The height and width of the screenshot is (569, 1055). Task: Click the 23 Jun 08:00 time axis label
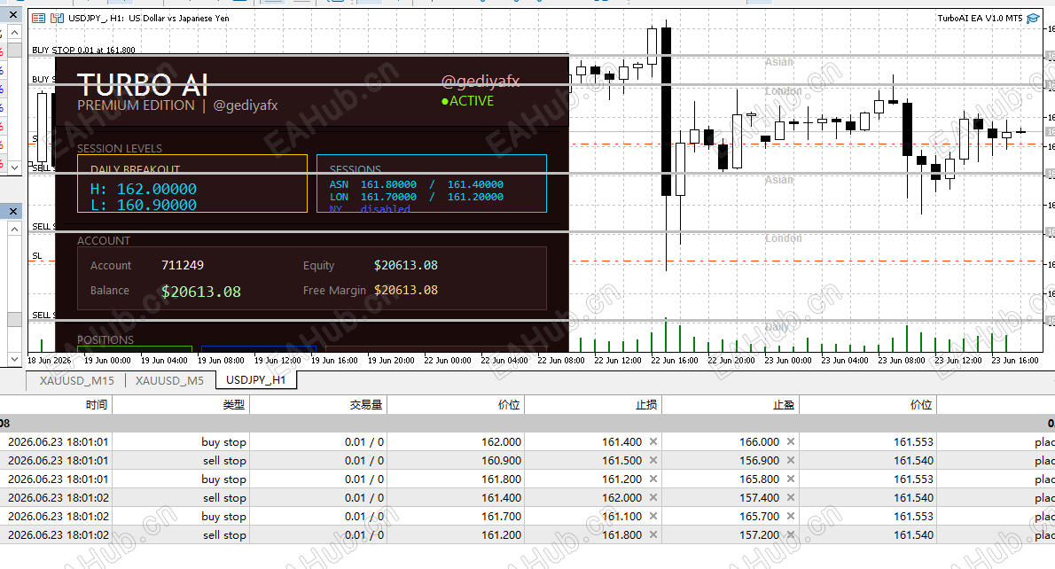901,361
